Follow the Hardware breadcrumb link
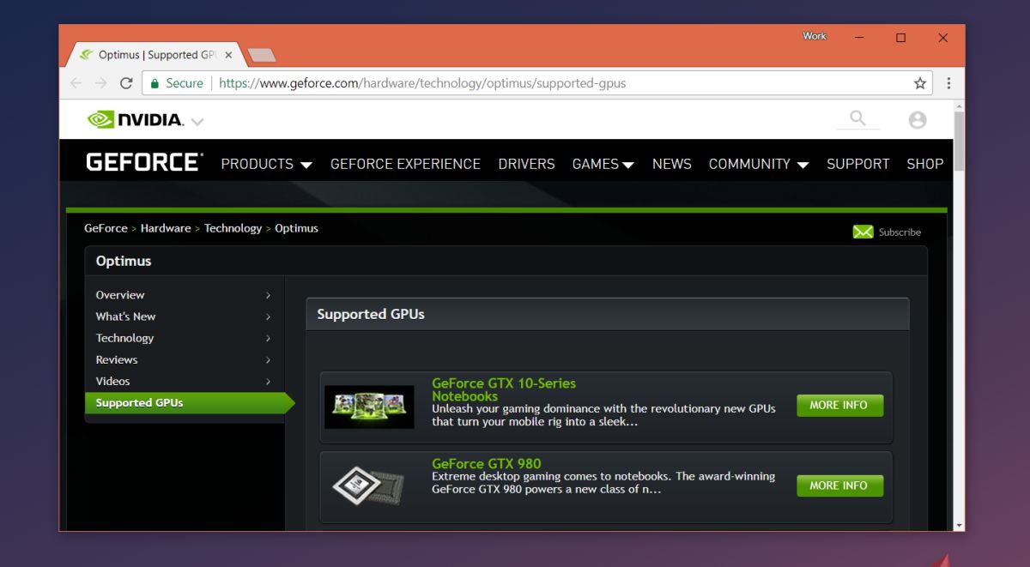The height and width of the screenshot is (567, 1030). point(166,228)
